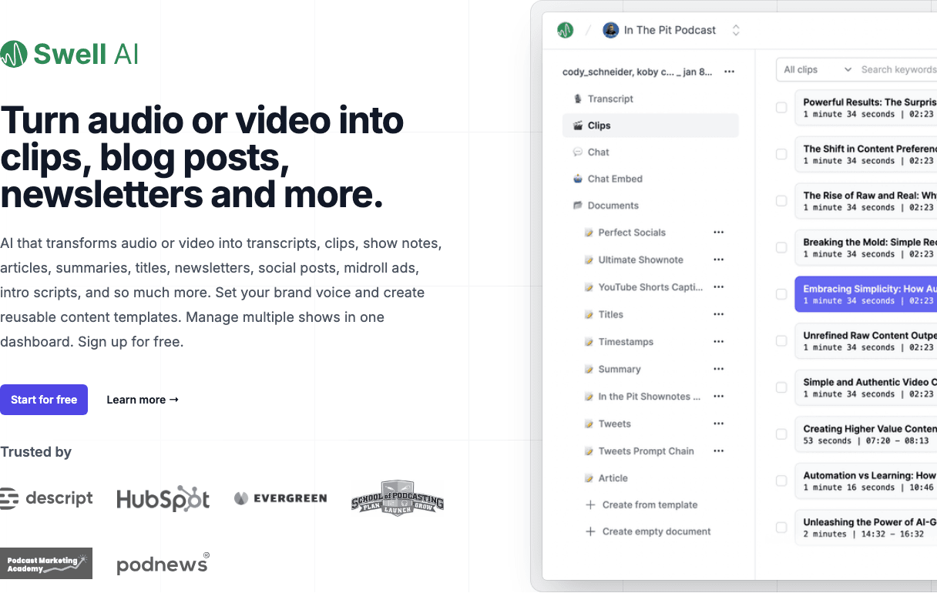Open the Timestamps document

click(626, 342)
